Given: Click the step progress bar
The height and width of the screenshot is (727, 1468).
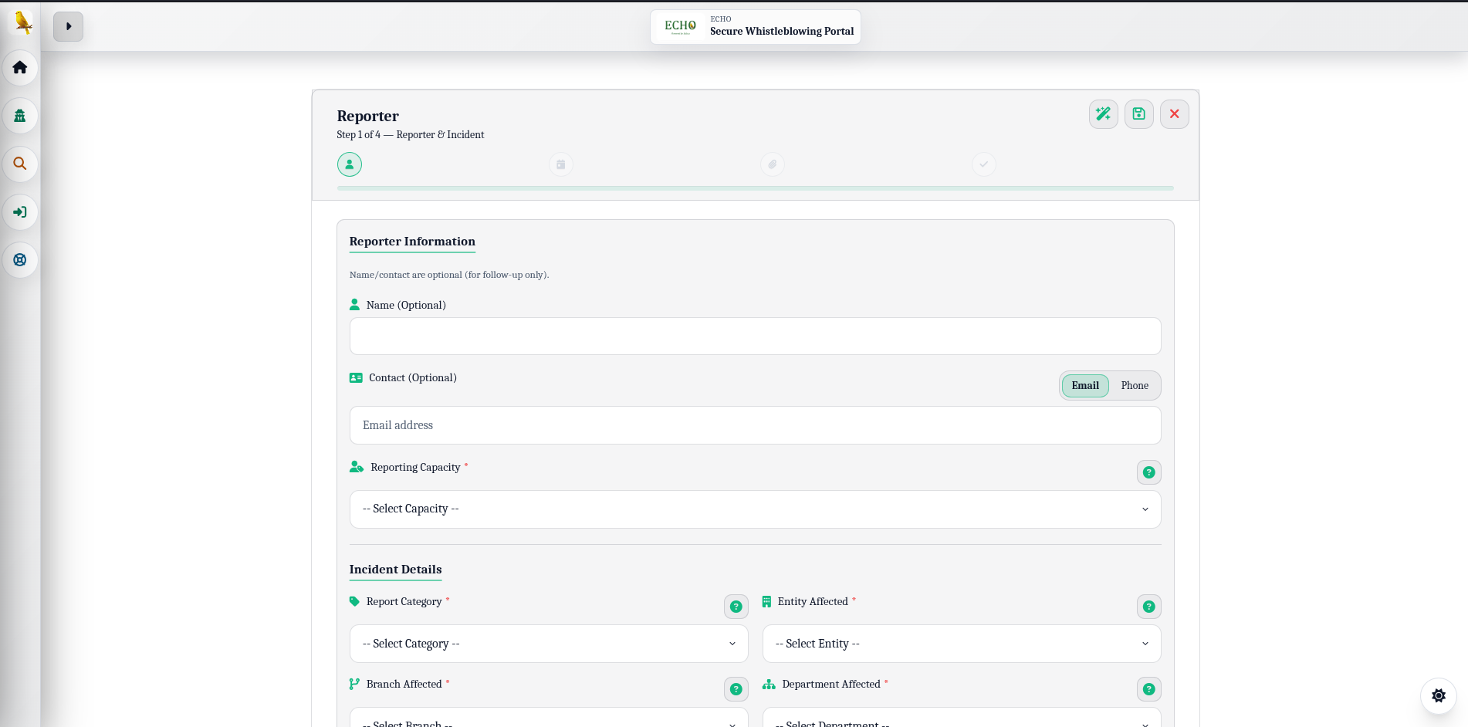Looking at the screenshot, I should coord(755,188).
